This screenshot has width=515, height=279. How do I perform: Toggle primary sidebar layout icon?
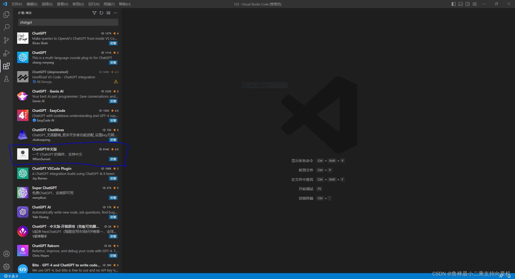click(x=454, y=4)
